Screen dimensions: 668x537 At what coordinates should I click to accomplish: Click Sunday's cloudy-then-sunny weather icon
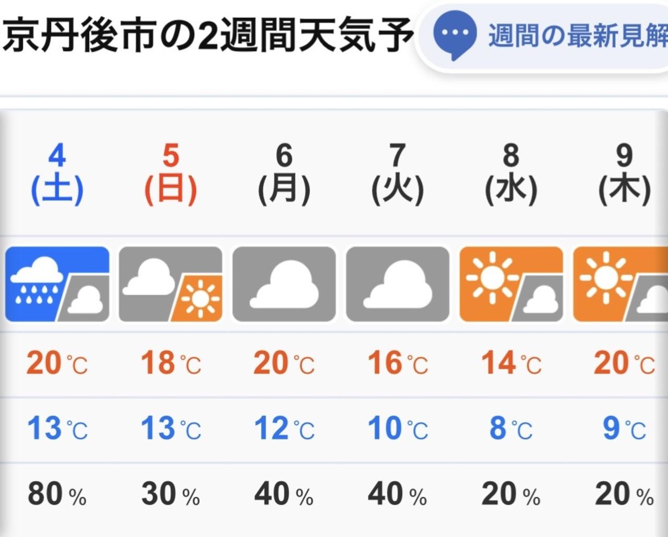coord(171,284)
